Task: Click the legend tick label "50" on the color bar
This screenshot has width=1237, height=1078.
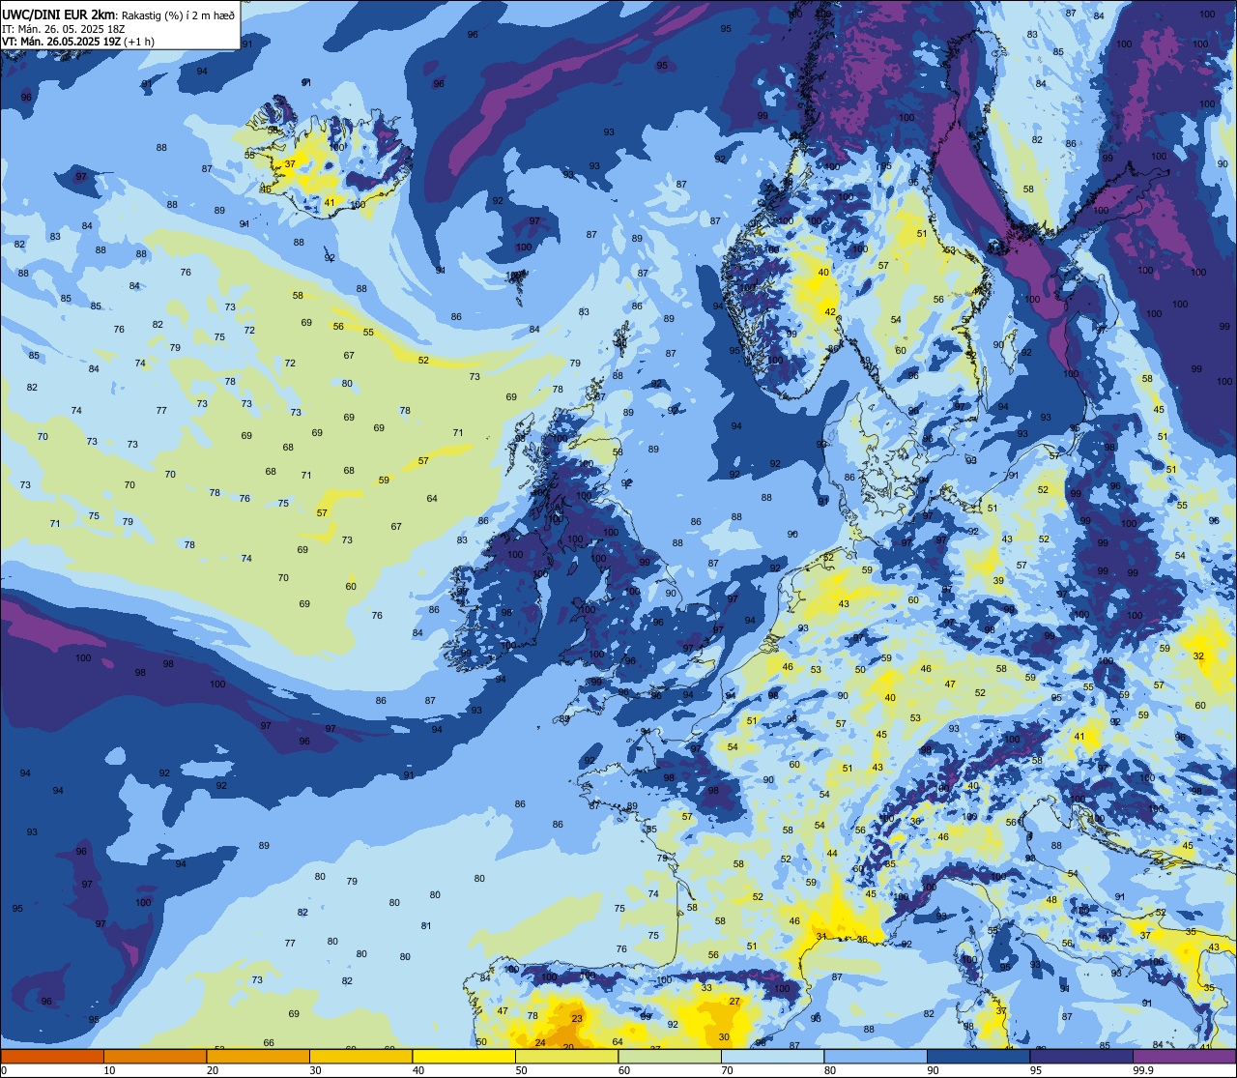Action: click(522, 1070)
